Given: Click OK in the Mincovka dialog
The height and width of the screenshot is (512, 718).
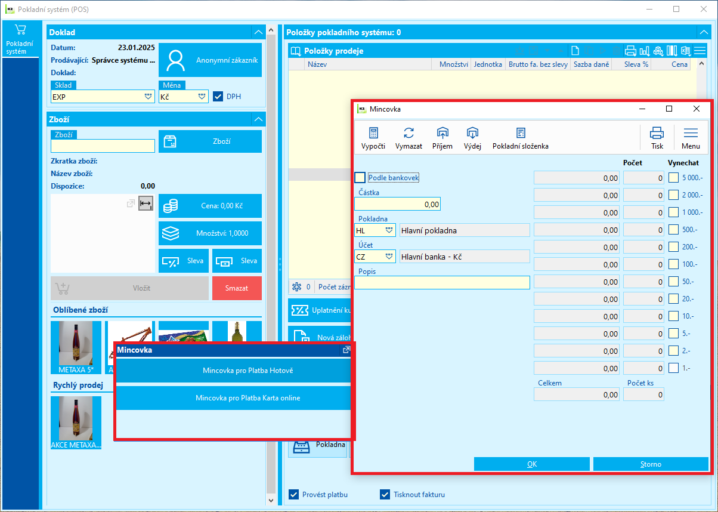Looking at the screenshot, I should coord(532,464).
